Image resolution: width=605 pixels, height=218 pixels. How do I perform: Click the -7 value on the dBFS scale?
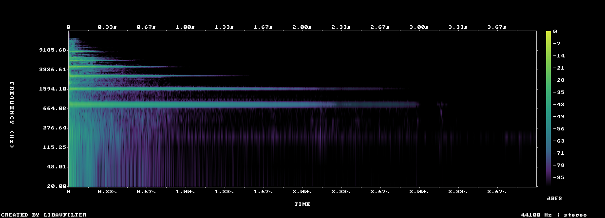click(557, 44)
